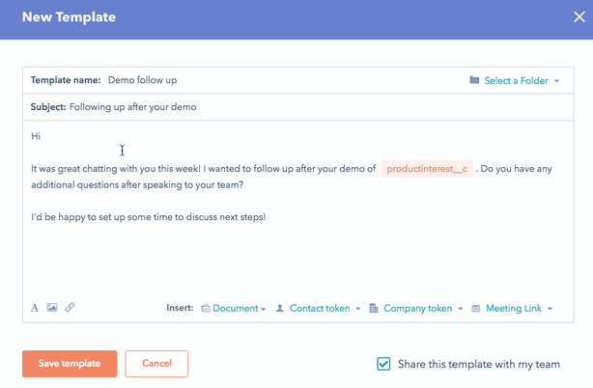Screen dimensions: 593x388
Task: Click the insert link icon
Action: (70, 308)
